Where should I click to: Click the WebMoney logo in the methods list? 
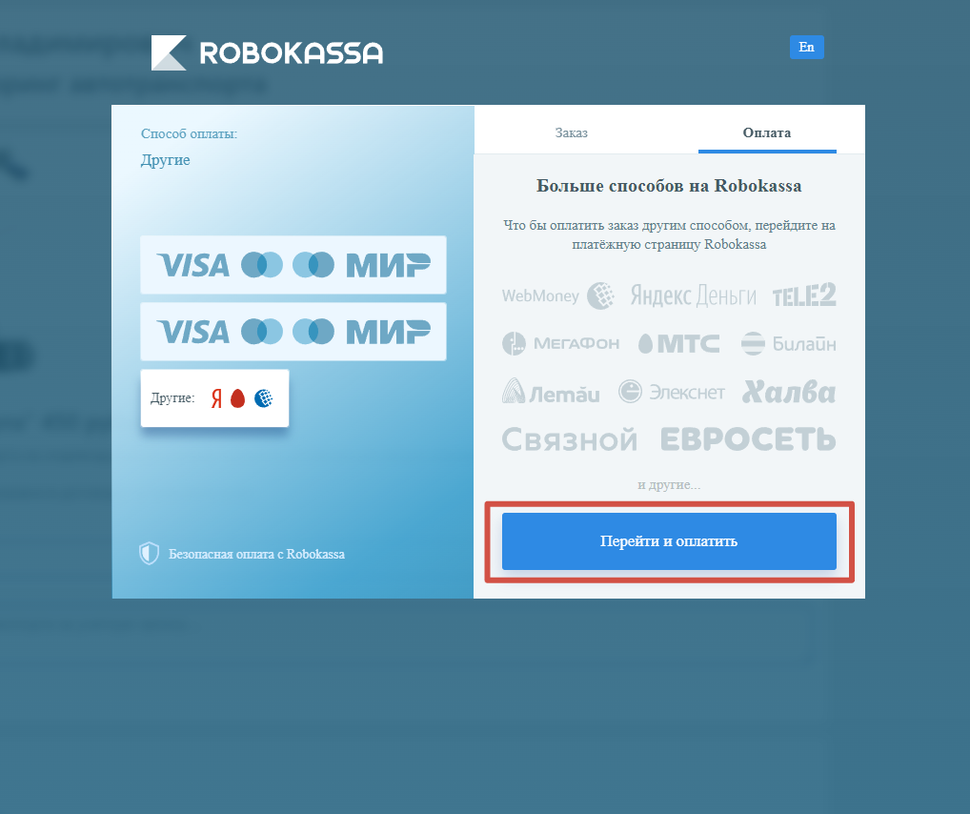[x=558, y=295]
